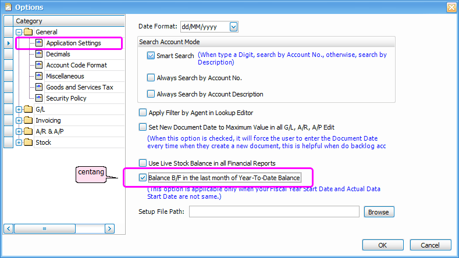Open the Date Format dropdown

point(234,27)
